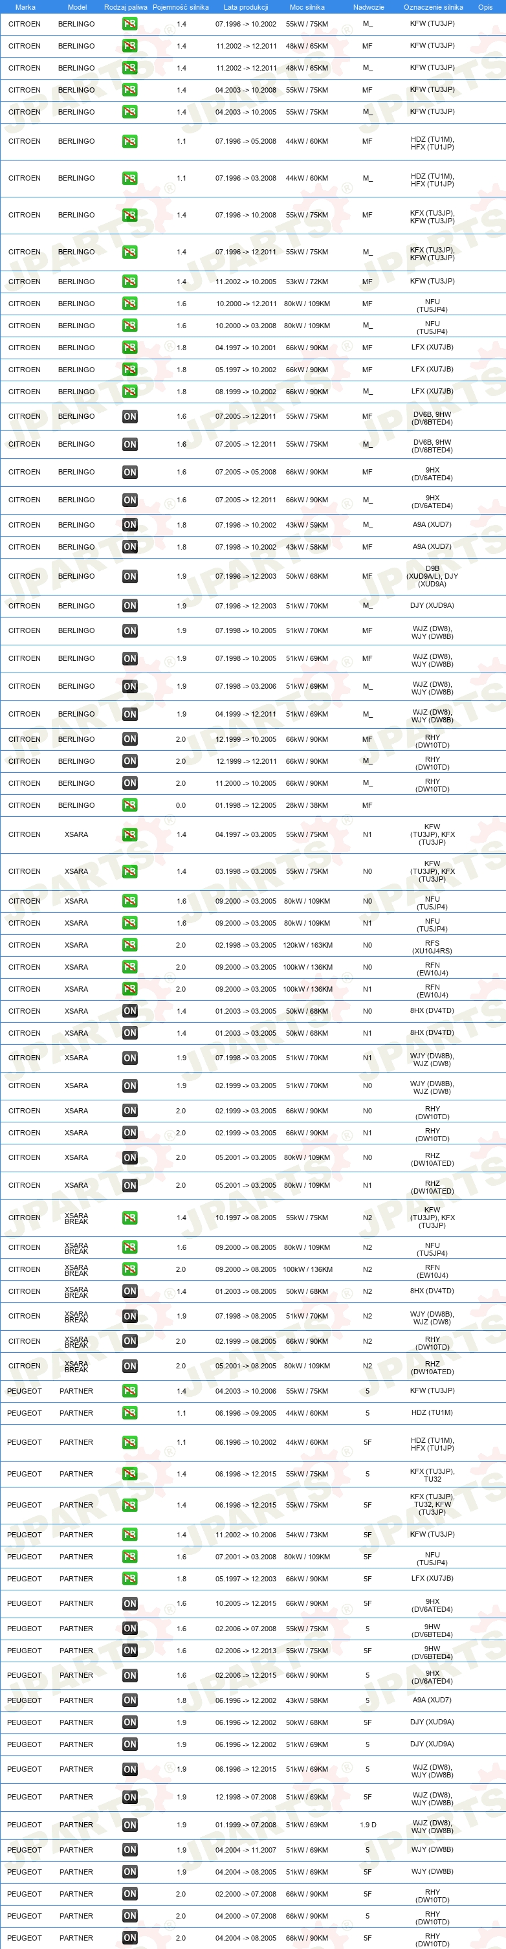Click PB icon in Berlingo 08.1999 -> 10.2002 row
The width and height of the screenshot is (506, 1949).
pyautogui.click(x=130, y=391)
